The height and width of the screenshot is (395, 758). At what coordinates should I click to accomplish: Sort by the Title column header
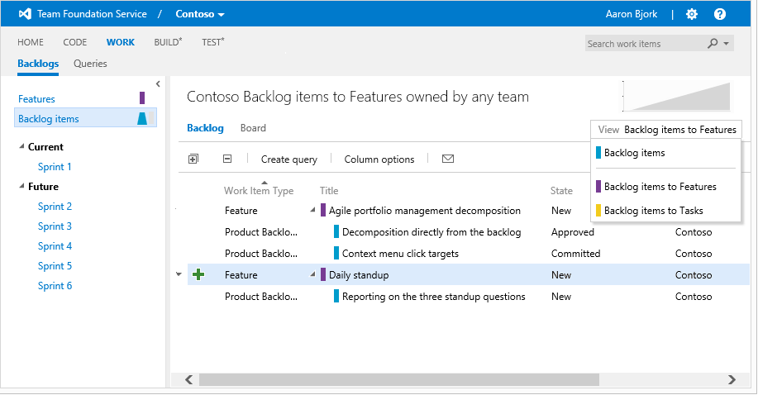(x=329, y=191)
